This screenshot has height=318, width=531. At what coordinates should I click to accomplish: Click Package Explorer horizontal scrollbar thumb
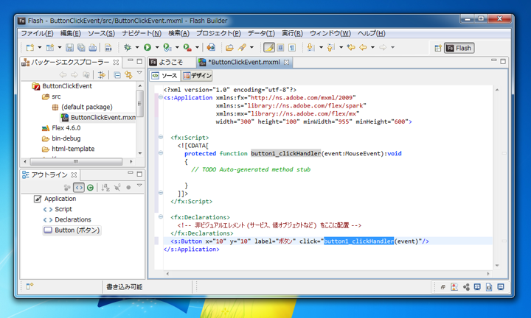coord(76,161)
